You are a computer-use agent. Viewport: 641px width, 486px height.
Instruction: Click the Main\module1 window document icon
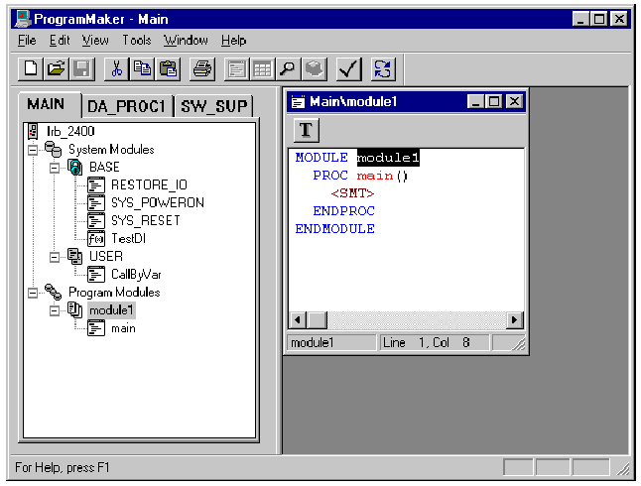[x=298, y=102]
